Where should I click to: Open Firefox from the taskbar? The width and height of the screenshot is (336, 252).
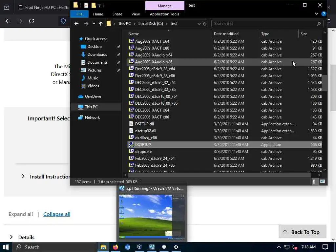click(x=115, y=247)
